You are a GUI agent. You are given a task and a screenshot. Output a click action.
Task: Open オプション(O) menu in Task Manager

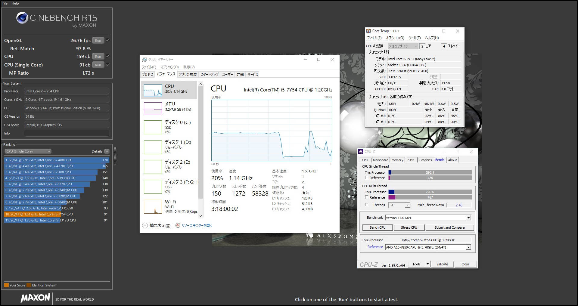coord(169,67)
